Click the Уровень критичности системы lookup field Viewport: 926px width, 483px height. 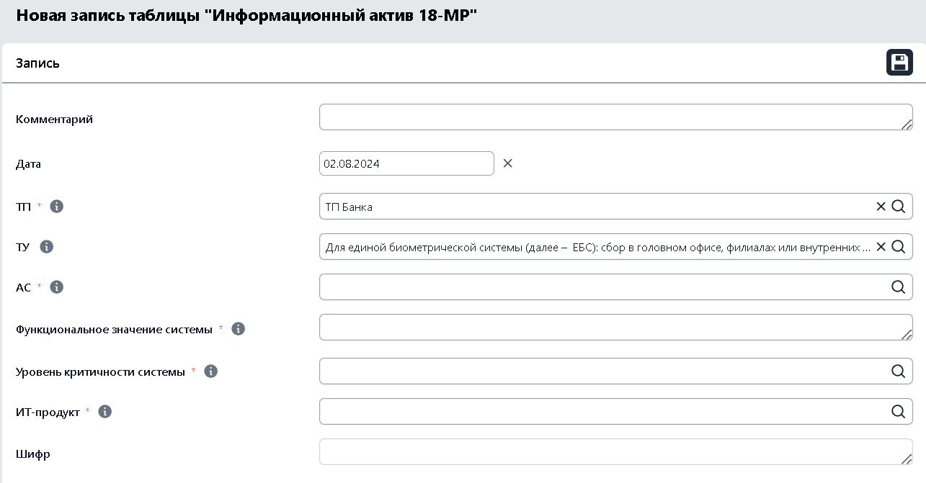616,371
